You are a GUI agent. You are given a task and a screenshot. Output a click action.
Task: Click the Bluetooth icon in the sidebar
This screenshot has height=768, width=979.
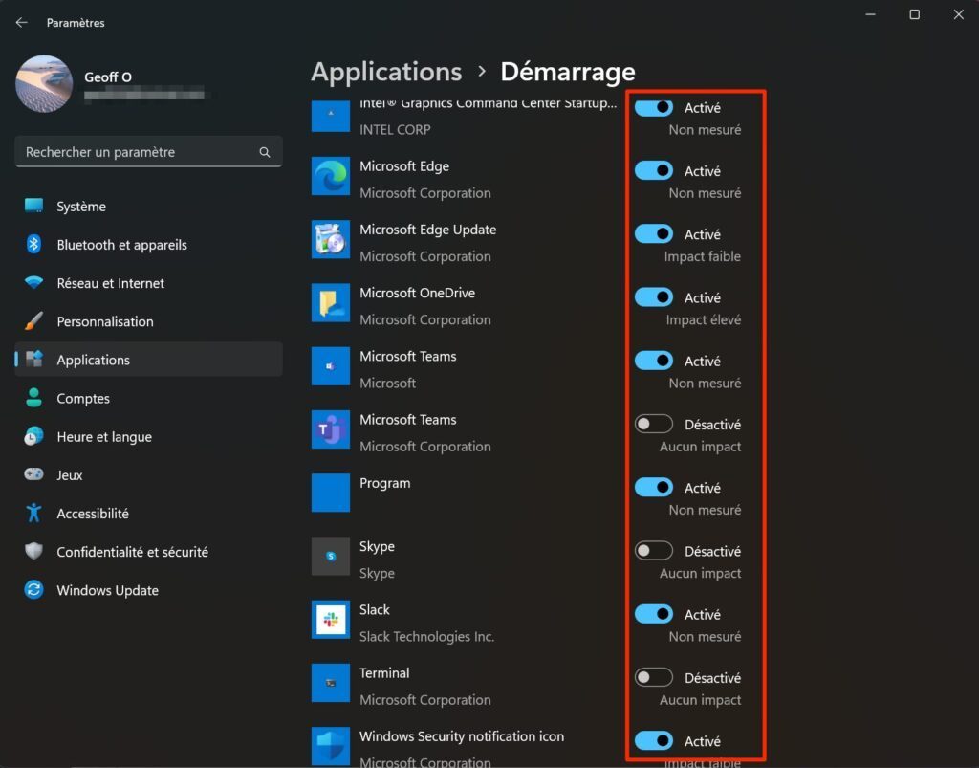point(33,244)
